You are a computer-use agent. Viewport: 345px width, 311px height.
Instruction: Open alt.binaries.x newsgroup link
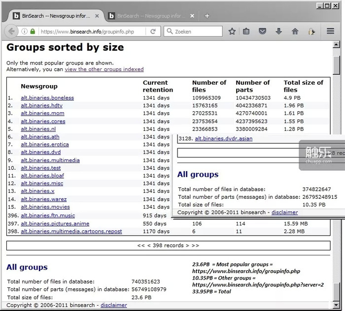tap(37, 191)
